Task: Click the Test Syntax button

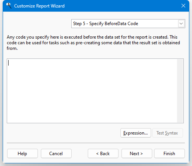Action: click(168, 133)
